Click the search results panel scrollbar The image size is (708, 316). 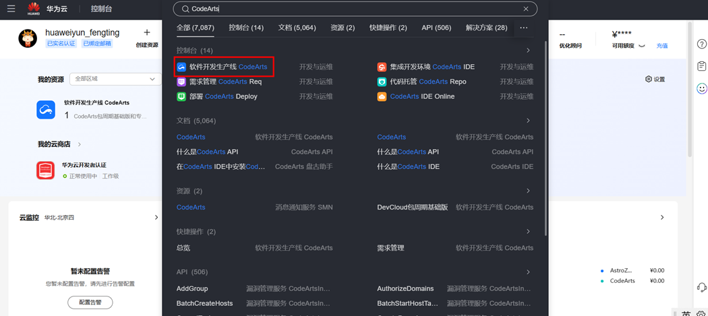(x=545, y=137)
